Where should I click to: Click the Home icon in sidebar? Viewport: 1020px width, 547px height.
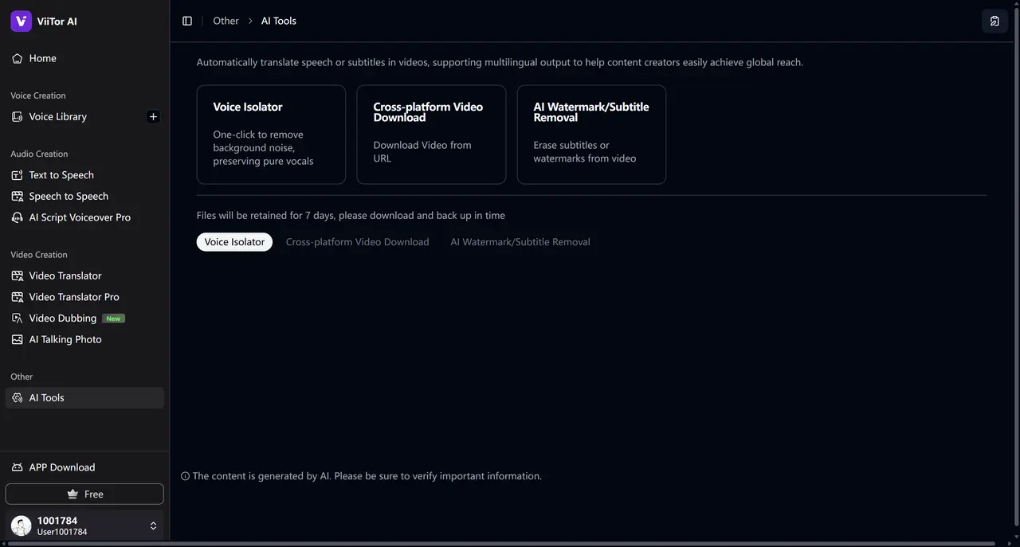click(x=18, y=58)
